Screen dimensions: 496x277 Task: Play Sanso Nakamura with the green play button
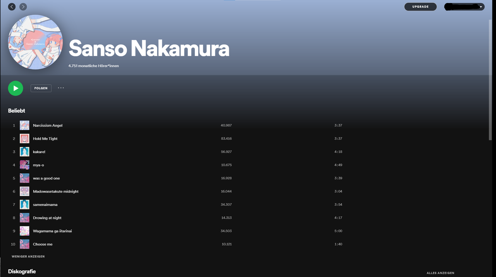tap(15, 88)
